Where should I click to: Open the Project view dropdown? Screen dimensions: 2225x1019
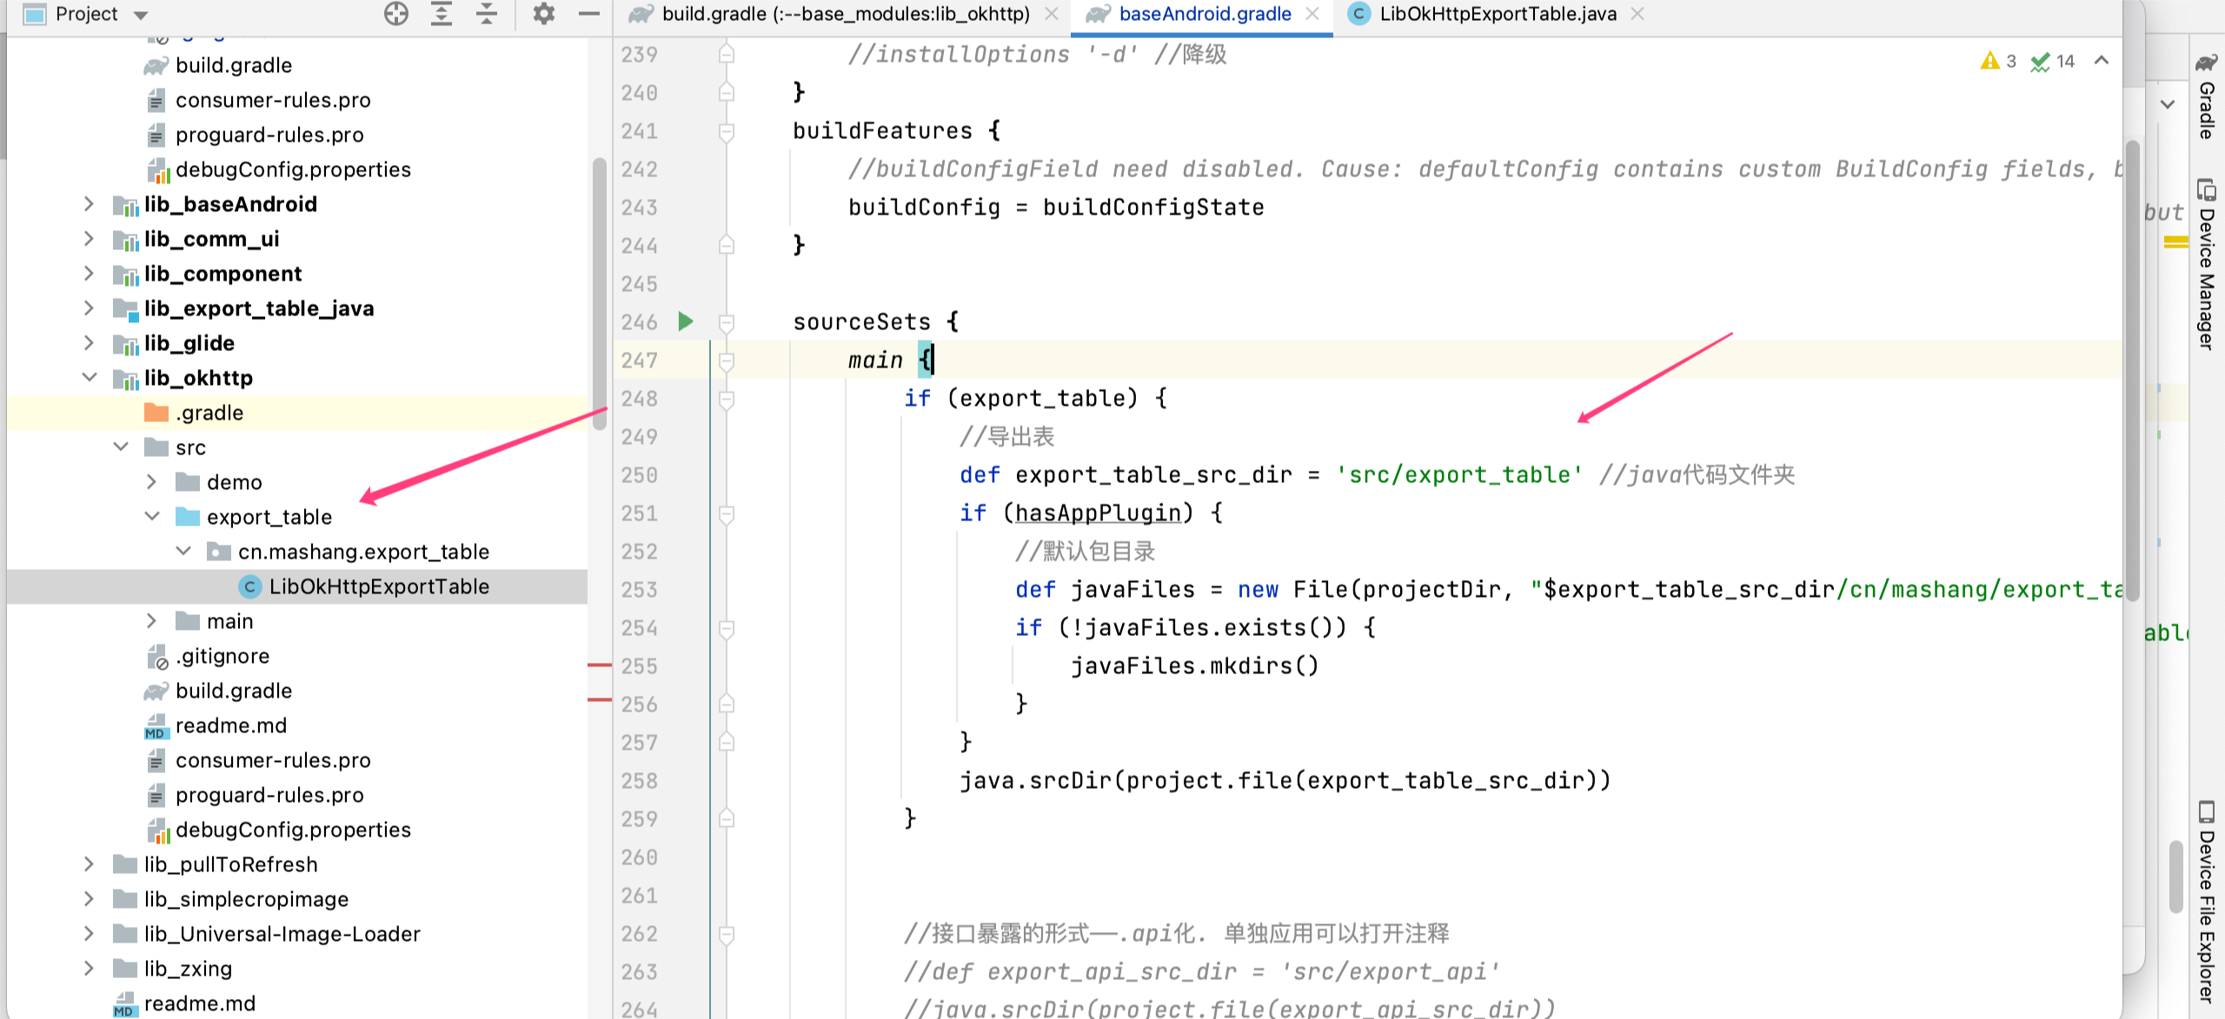coord(141,15)
